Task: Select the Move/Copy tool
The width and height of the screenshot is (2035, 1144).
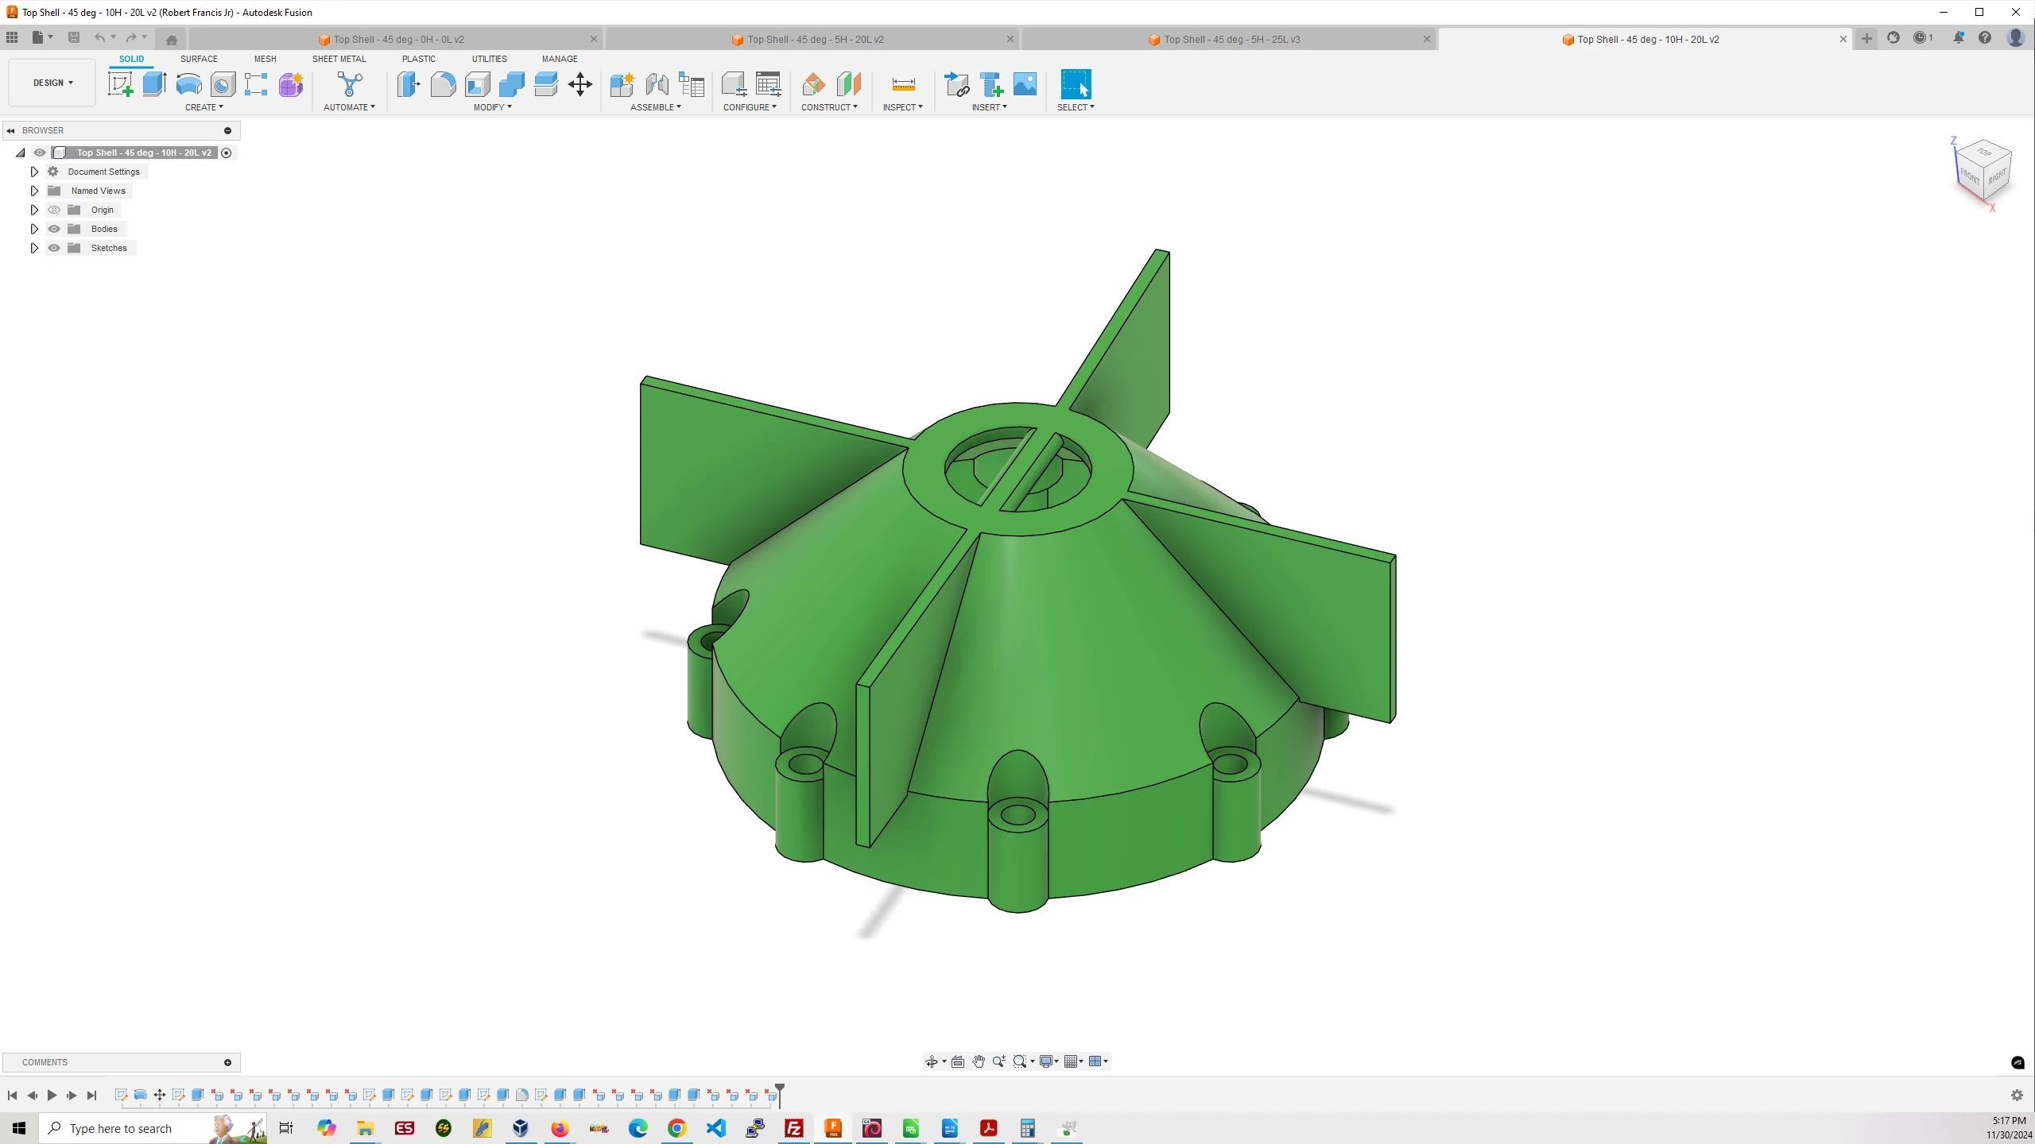Action: point(580,84)
